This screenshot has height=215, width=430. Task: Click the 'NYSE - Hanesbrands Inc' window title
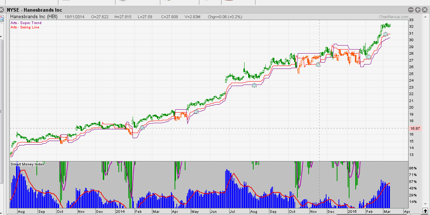35,10
